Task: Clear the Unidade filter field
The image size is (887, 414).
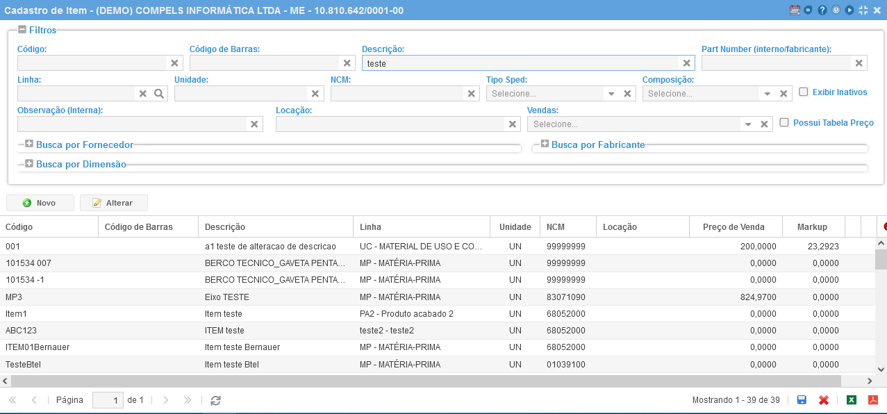Action: tap(315, 94)
